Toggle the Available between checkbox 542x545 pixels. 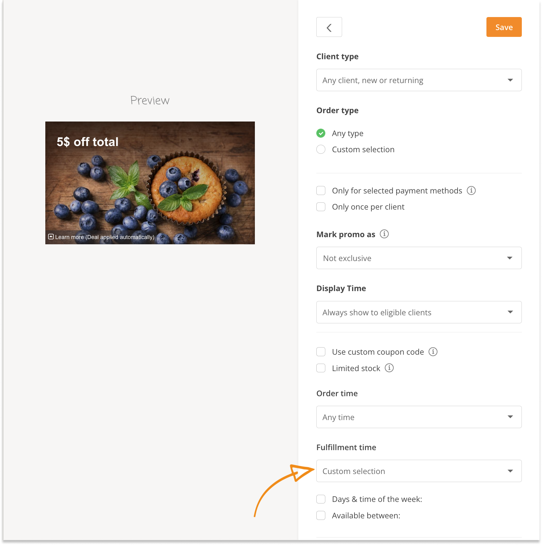(x=321, y=516)
